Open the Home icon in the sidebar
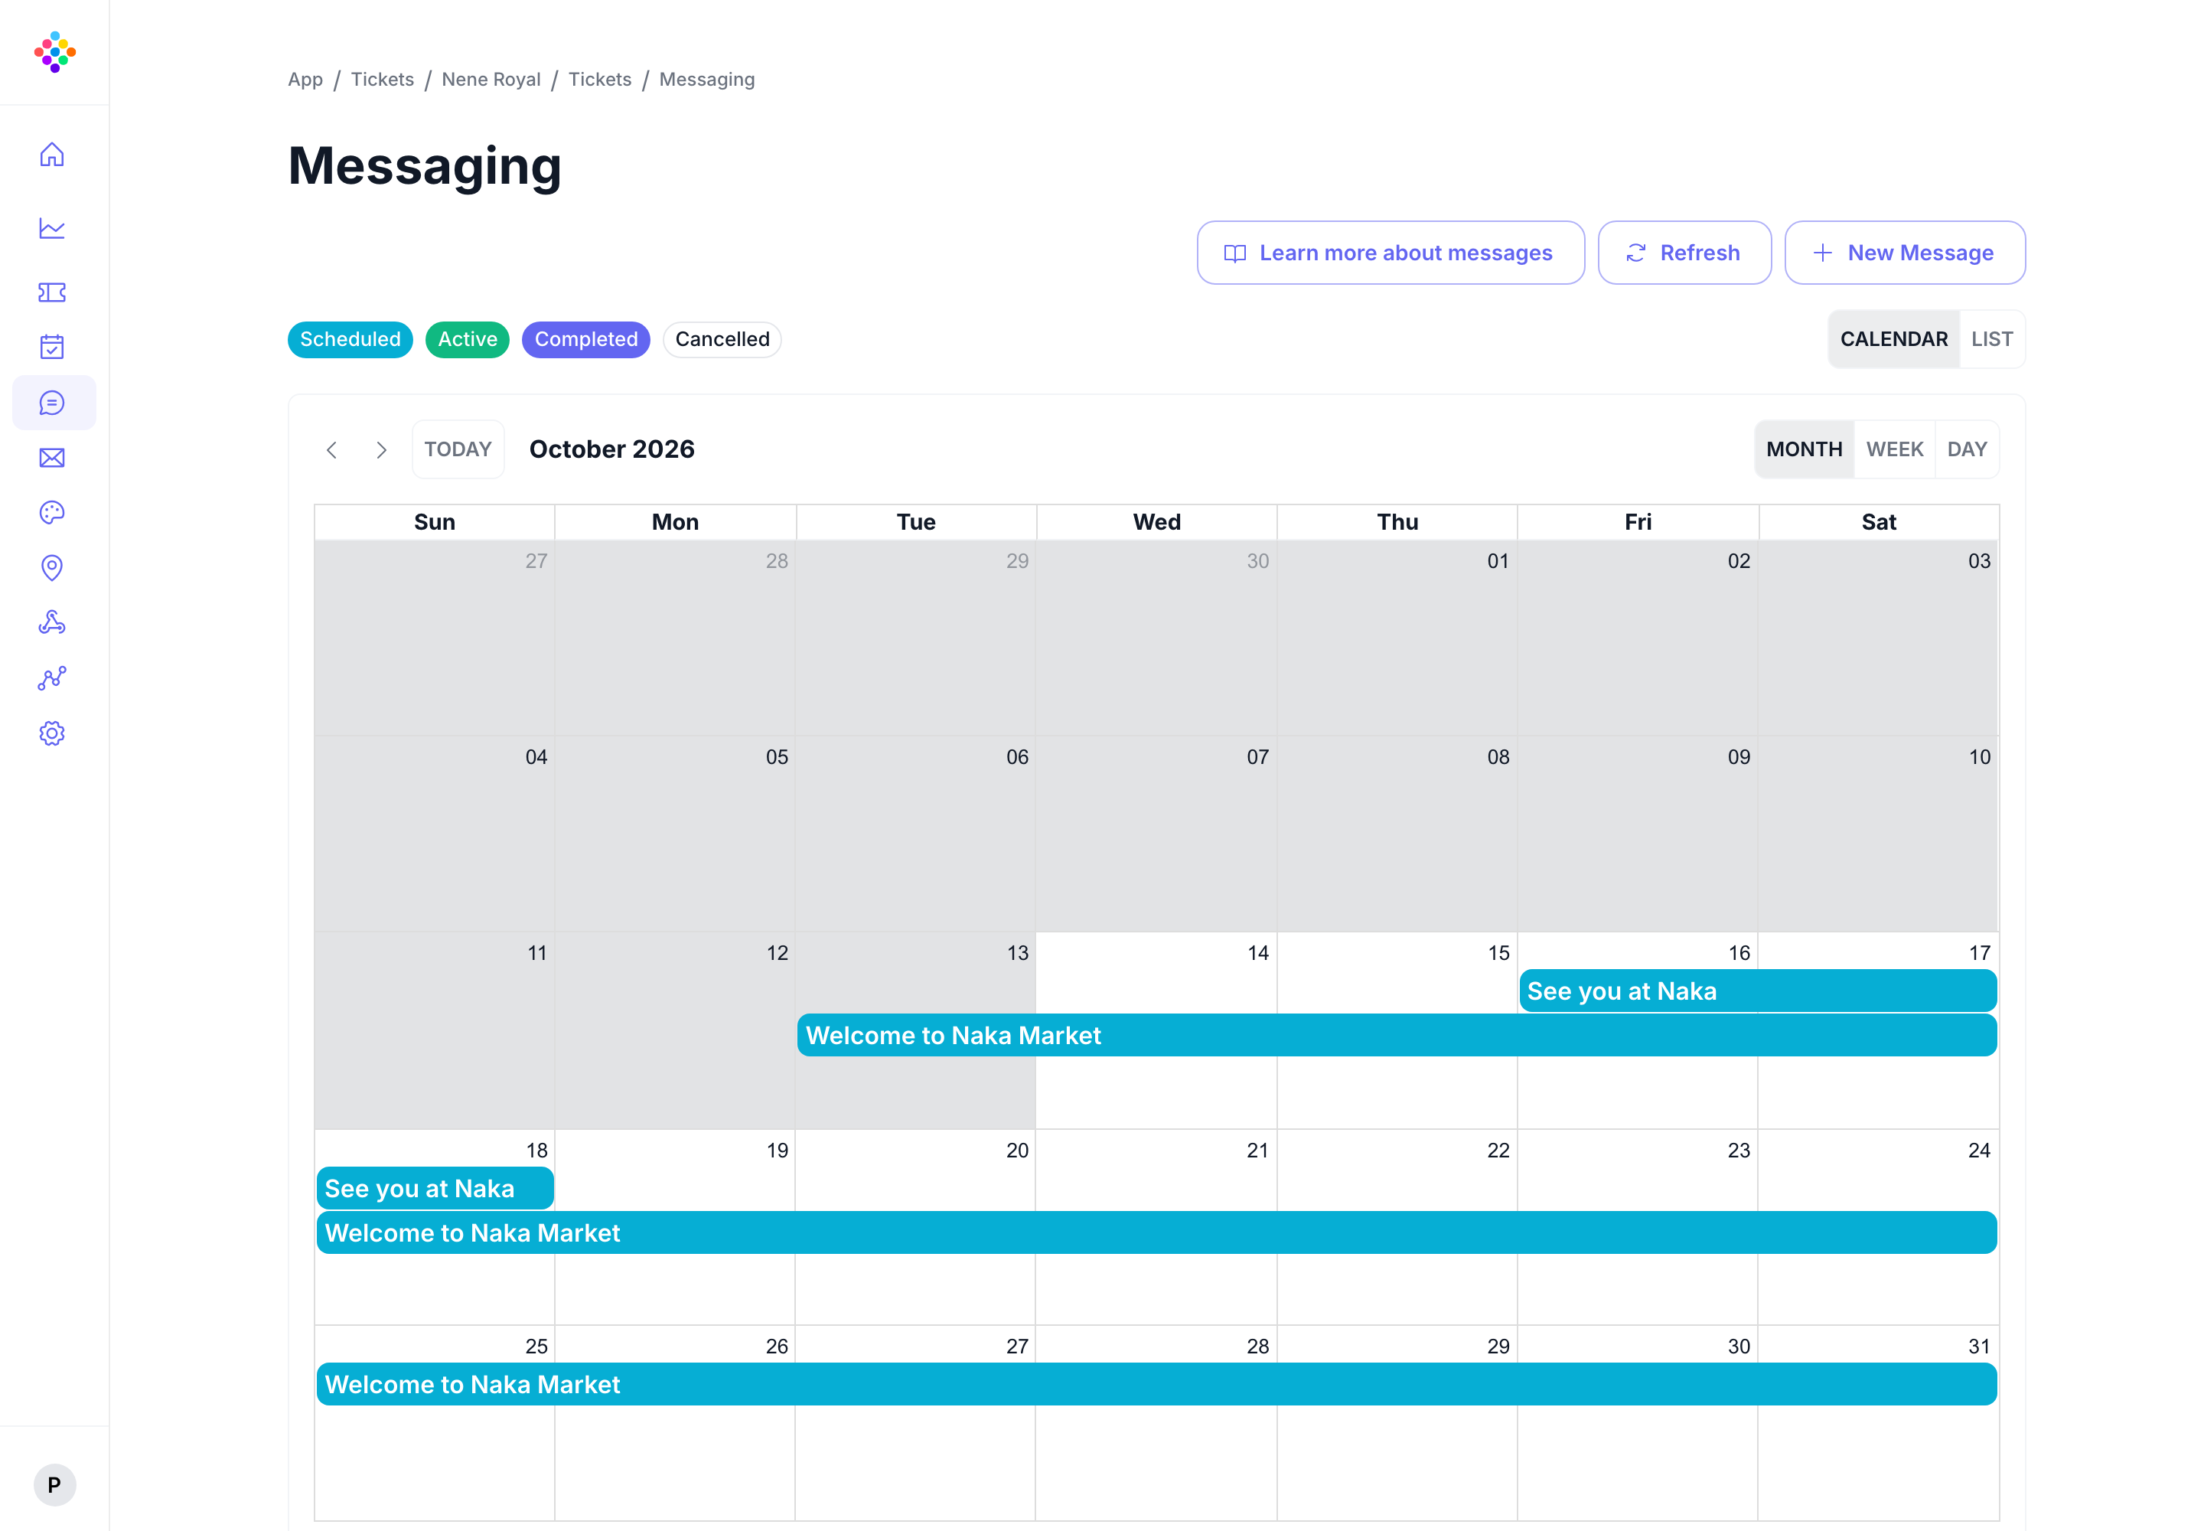This screenshot has height=1531, width=2204. 52,155
